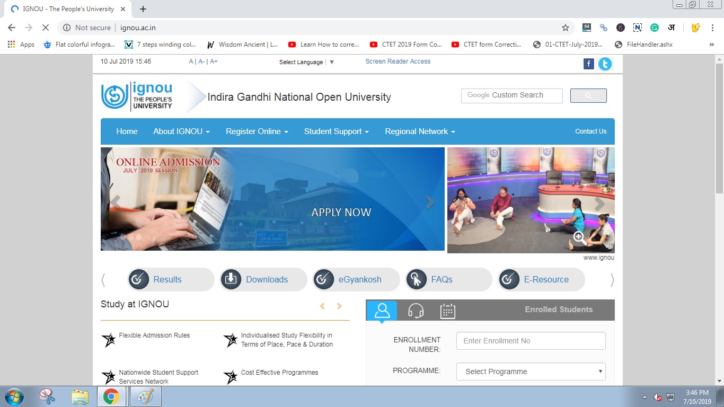This screenshot has width=724, height=407.
Task: Go to Home in navigation bar
Action: (127, 131)
